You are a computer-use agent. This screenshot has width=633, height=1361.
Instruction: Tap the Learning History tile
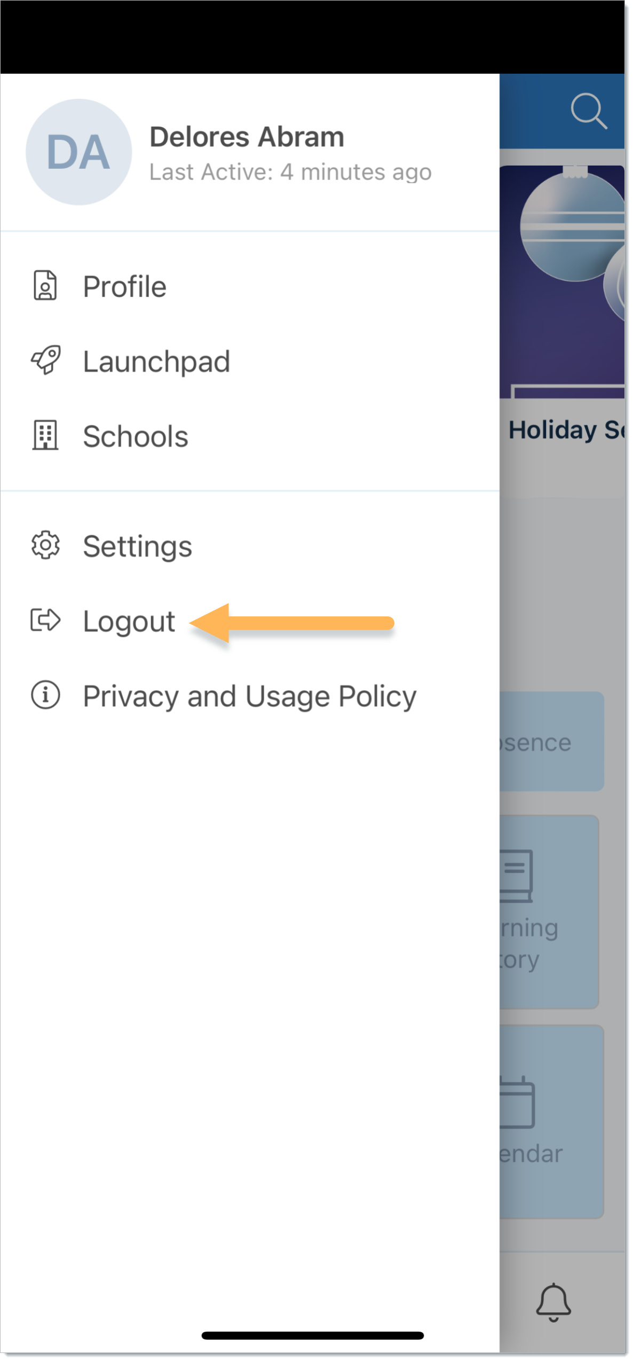click(x=549, y=912)
